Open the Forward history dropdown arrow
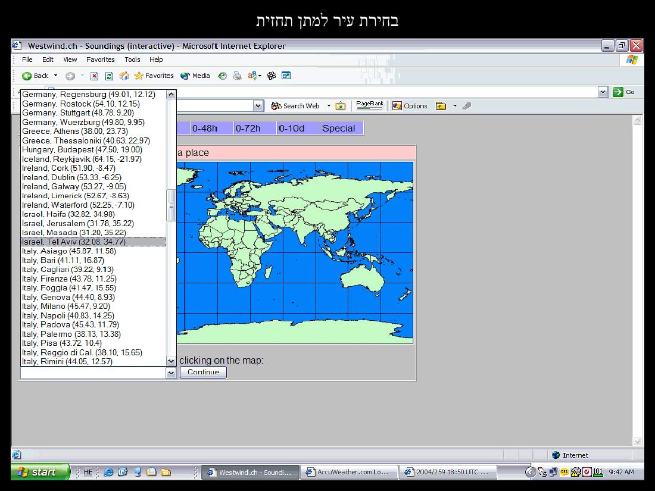 coord(82,76)
